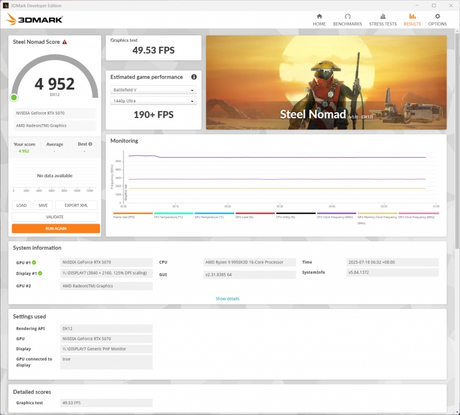The image size is (460, 415).
Task: Click the LOAD button
Action: (x=21, y=205)
